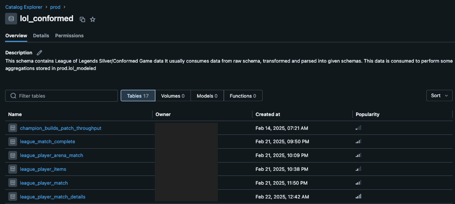The width and height of the screenshot is (455, 204).
Task: Click the Created at column header
Action: 268,114
